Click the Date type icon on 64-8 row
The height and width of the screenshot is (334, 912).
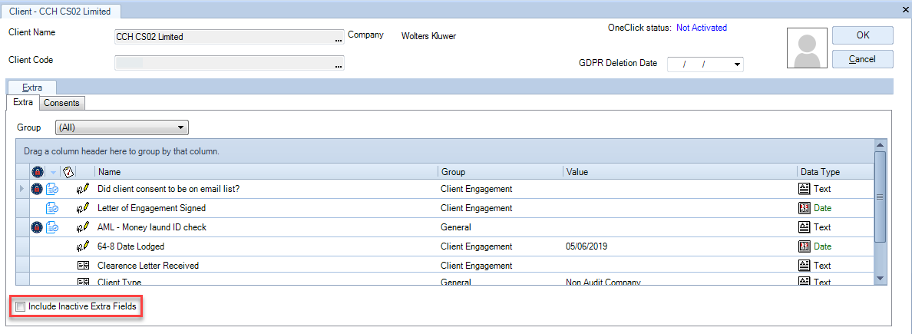(x=804, y=246)
